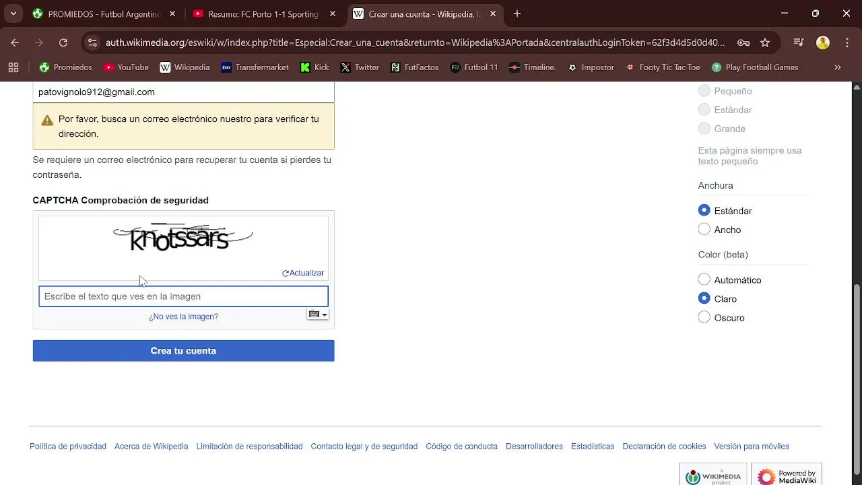This screenshot has height=485, width=862.
Task: Go back to the previous page
Action: (x=15, y=42)
